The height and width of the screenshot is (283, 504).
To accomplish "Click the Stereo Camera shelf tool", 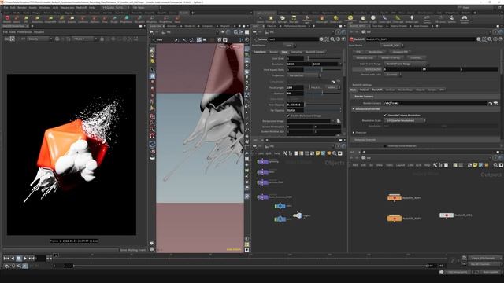I will [x=427, y=19].
